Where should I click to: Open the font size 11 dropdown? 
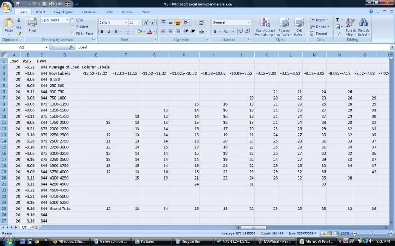(139, 23)
